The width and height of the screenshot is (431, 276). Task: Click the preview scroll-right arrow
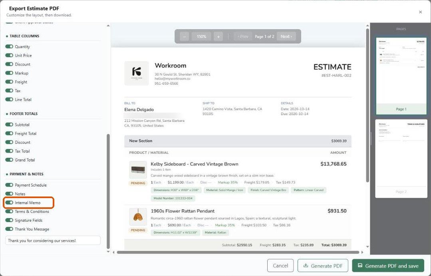pyautogui.click(x=362, y=252)
